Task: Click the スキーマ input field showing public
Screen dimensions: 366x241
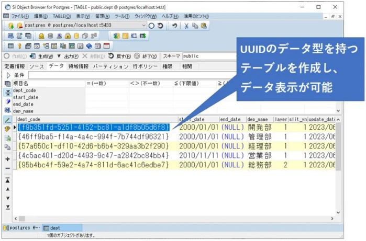Action: pyautogui.click(x=209, y=56)
